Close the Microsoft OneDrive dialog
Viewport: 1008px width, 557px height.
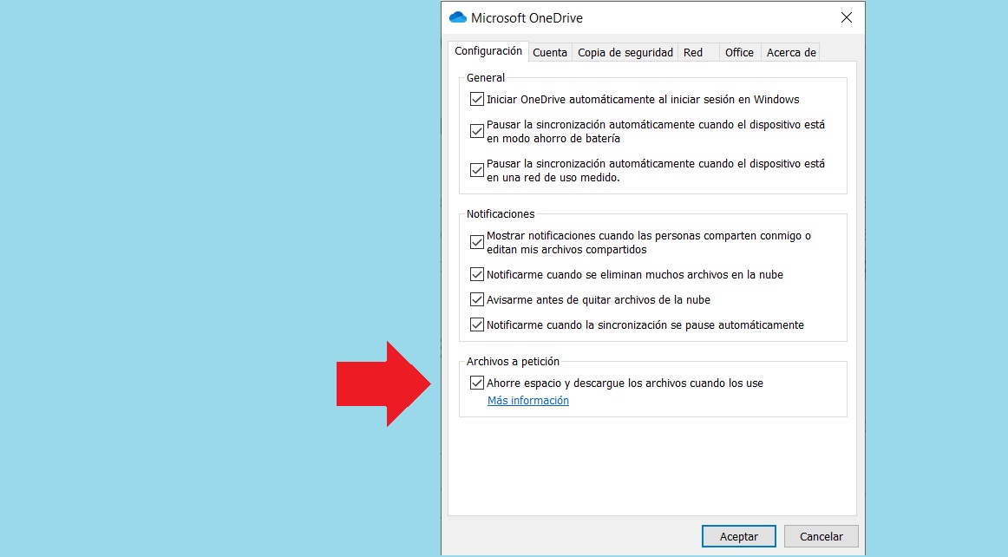[847, 17]
